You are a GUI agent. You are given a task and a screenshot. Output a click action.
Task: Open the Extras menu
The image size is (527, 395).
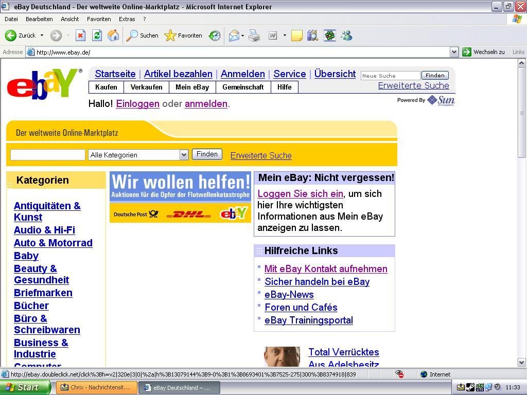coord(127,19)
